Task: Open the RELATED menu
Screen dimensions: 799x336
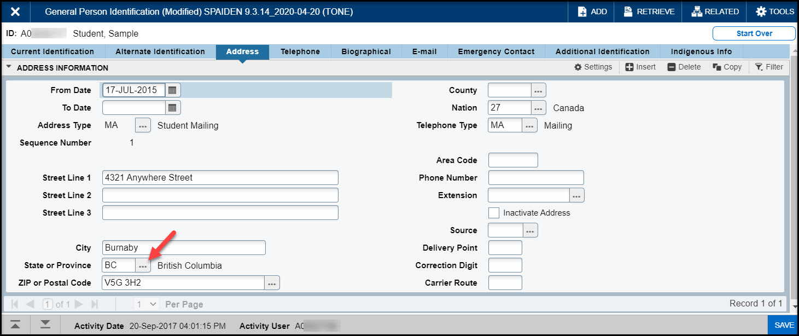Action: pyautogui.click(x=715, y=11)
